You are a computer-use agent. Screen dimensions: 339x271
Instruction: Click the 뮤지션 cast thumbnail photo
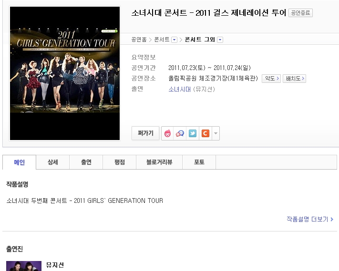[24, 266]
